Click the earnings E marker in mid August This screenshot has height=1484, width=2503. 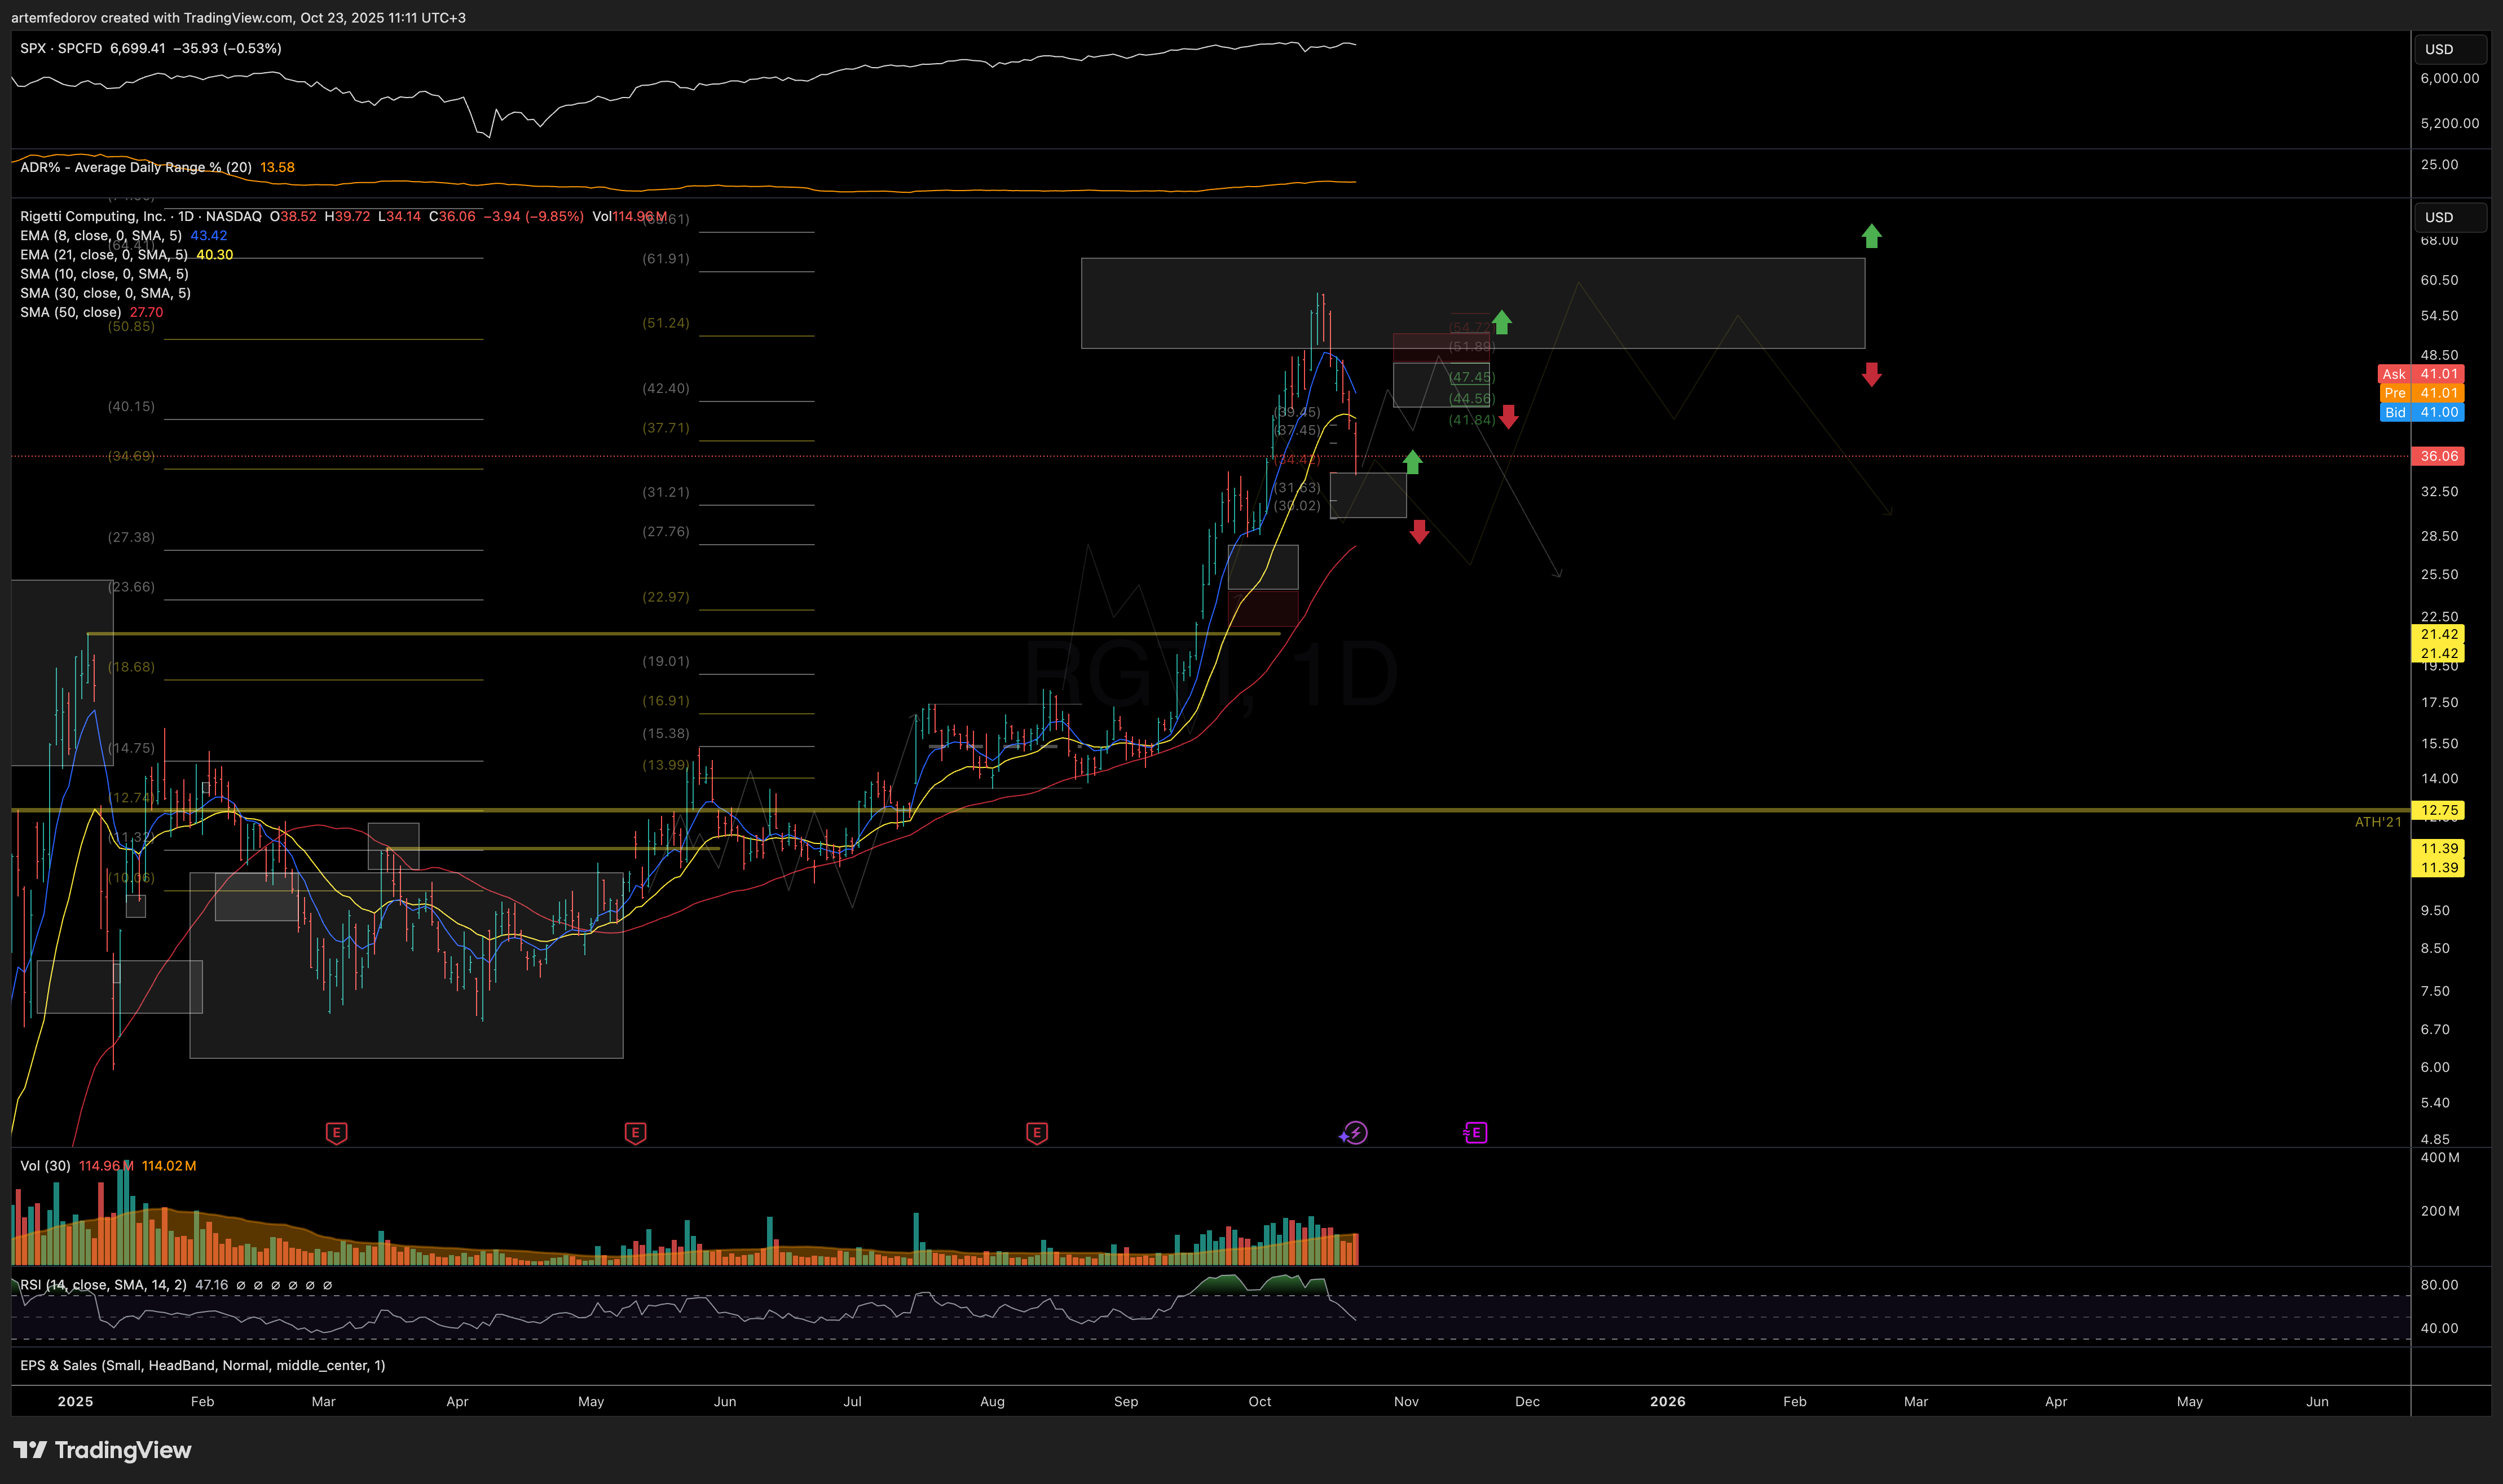(1037, 1133)
